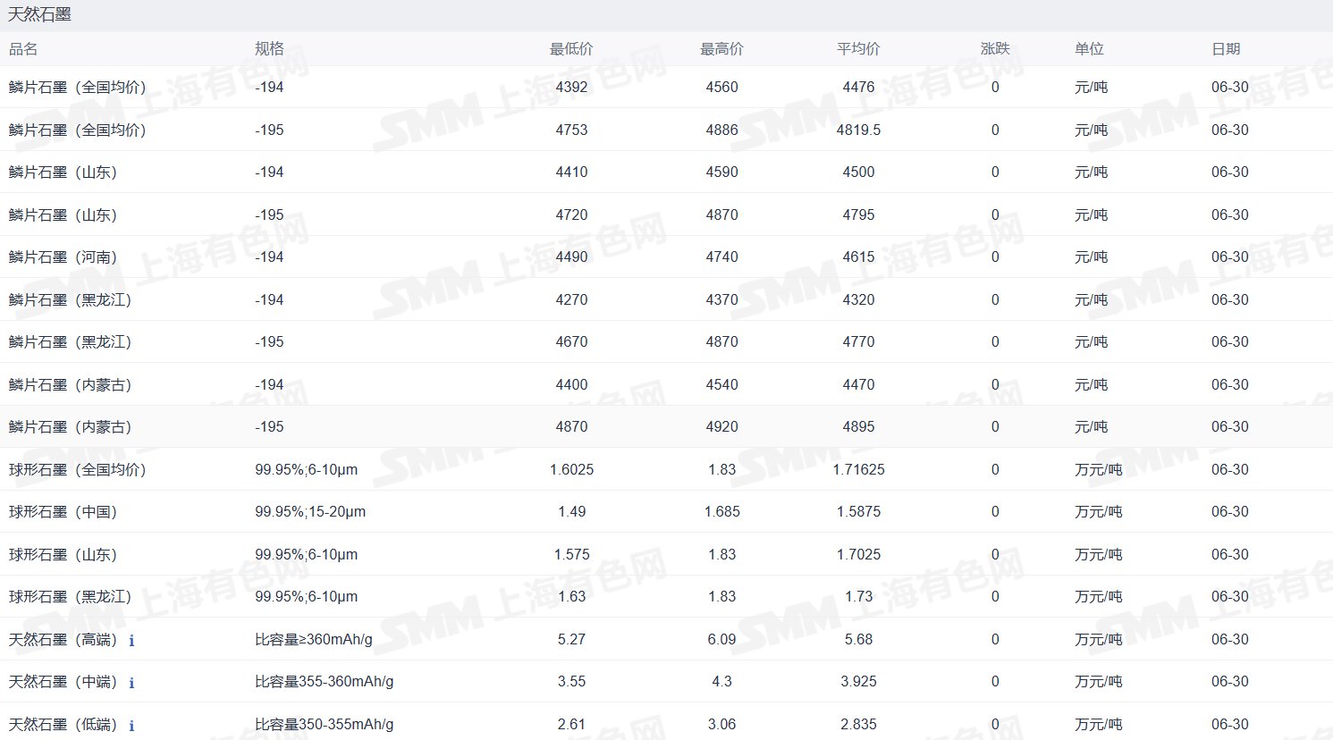The width and height of the screenshot is (1333, 740).
Task: Select lowest price 5.27
Action: 571,639
